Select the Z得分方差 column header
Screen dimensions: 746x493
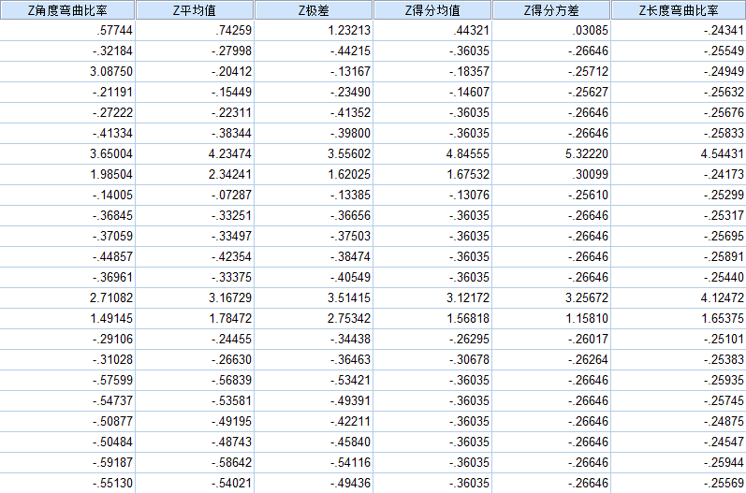(x=551, y=10)
